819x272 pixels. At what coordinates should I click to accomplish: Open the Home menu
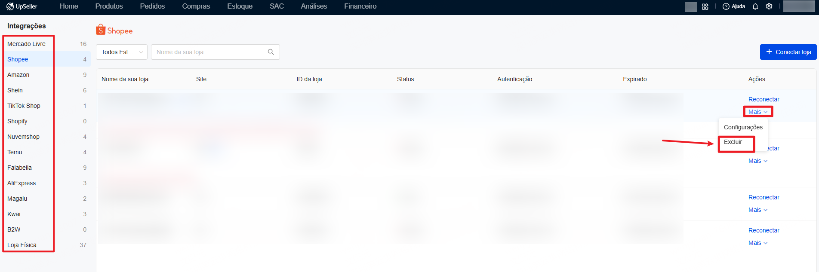[69, 6]
